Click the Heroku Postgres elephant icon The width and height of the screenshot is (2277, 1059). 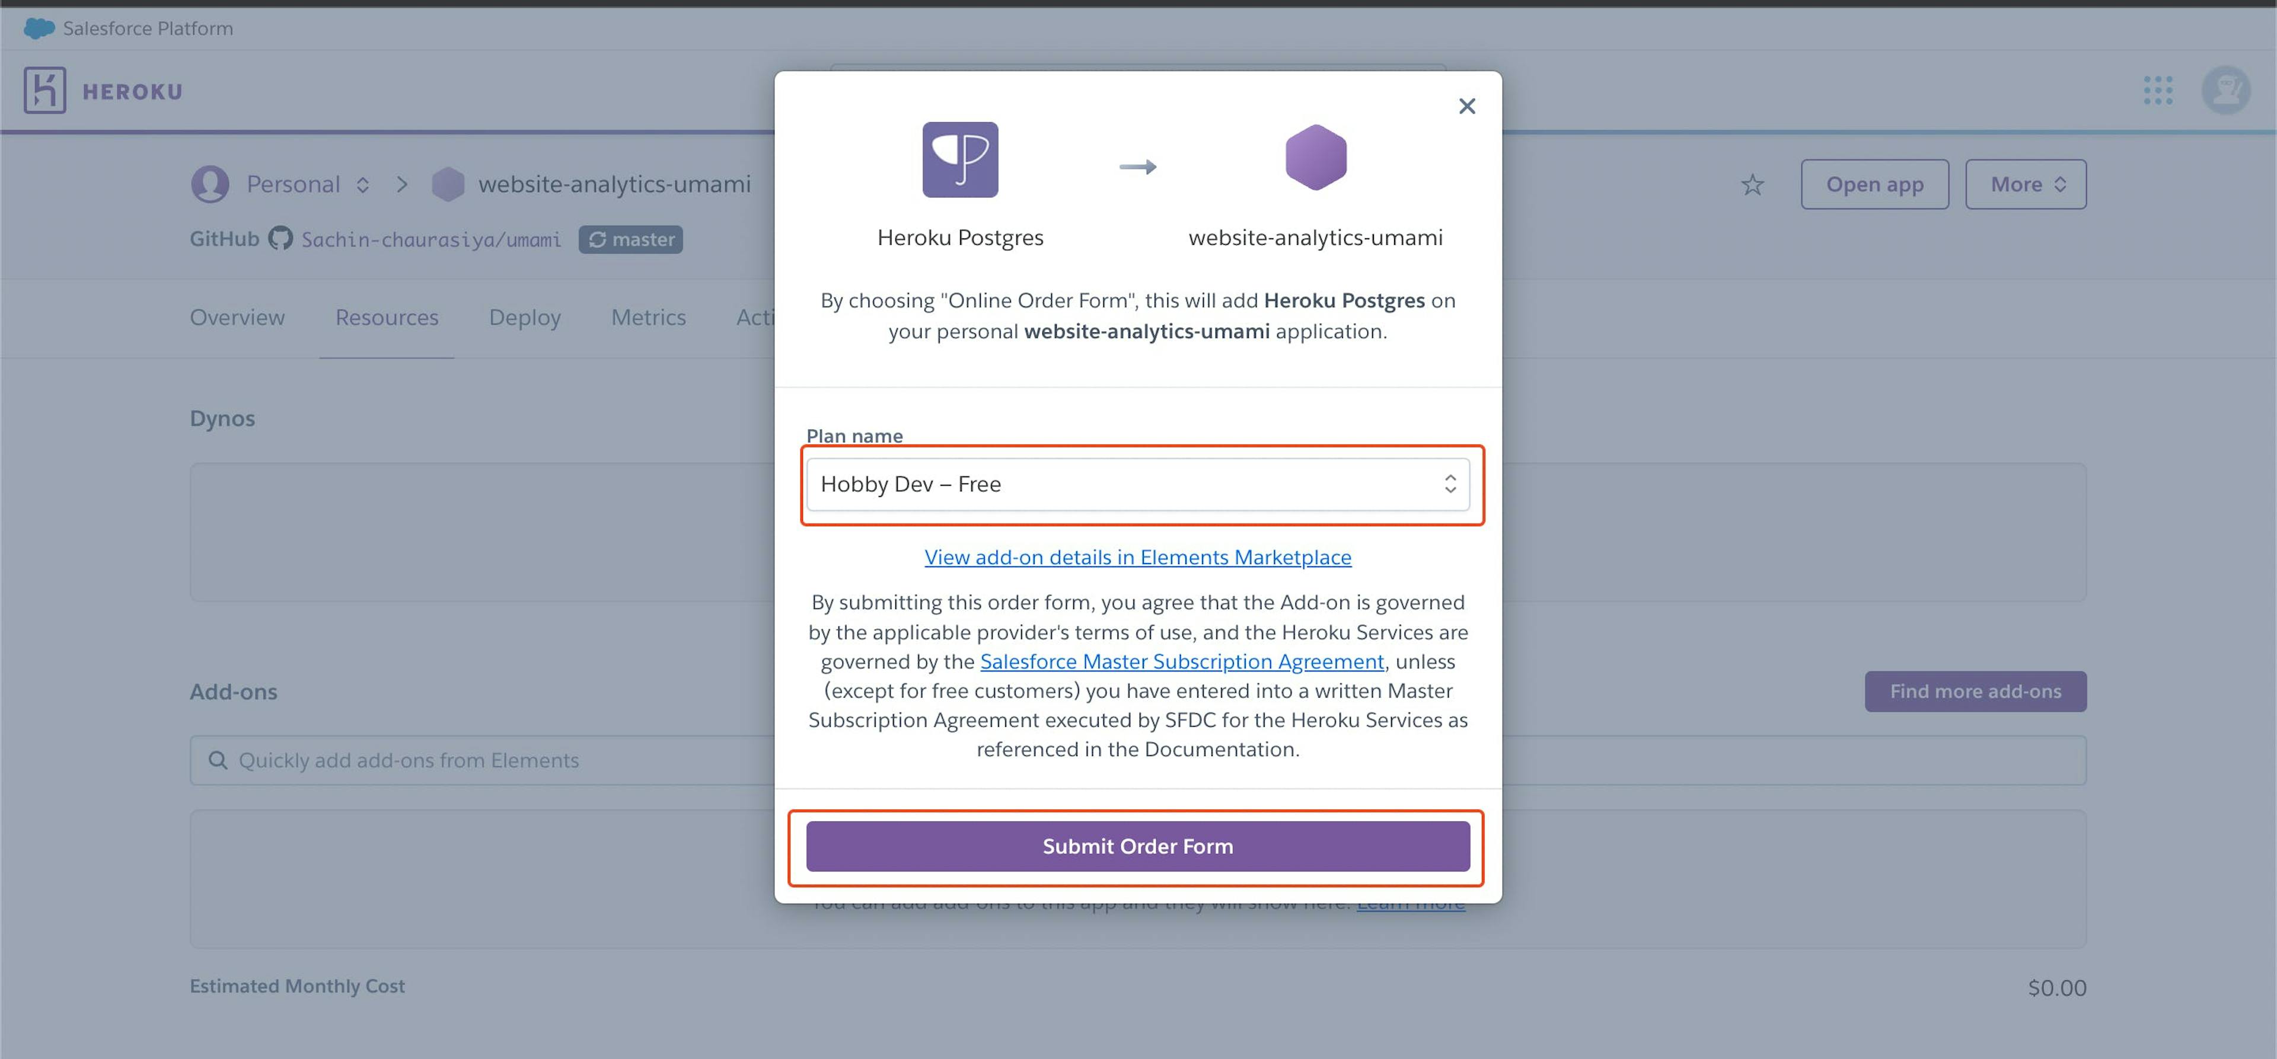pos(960,160)
